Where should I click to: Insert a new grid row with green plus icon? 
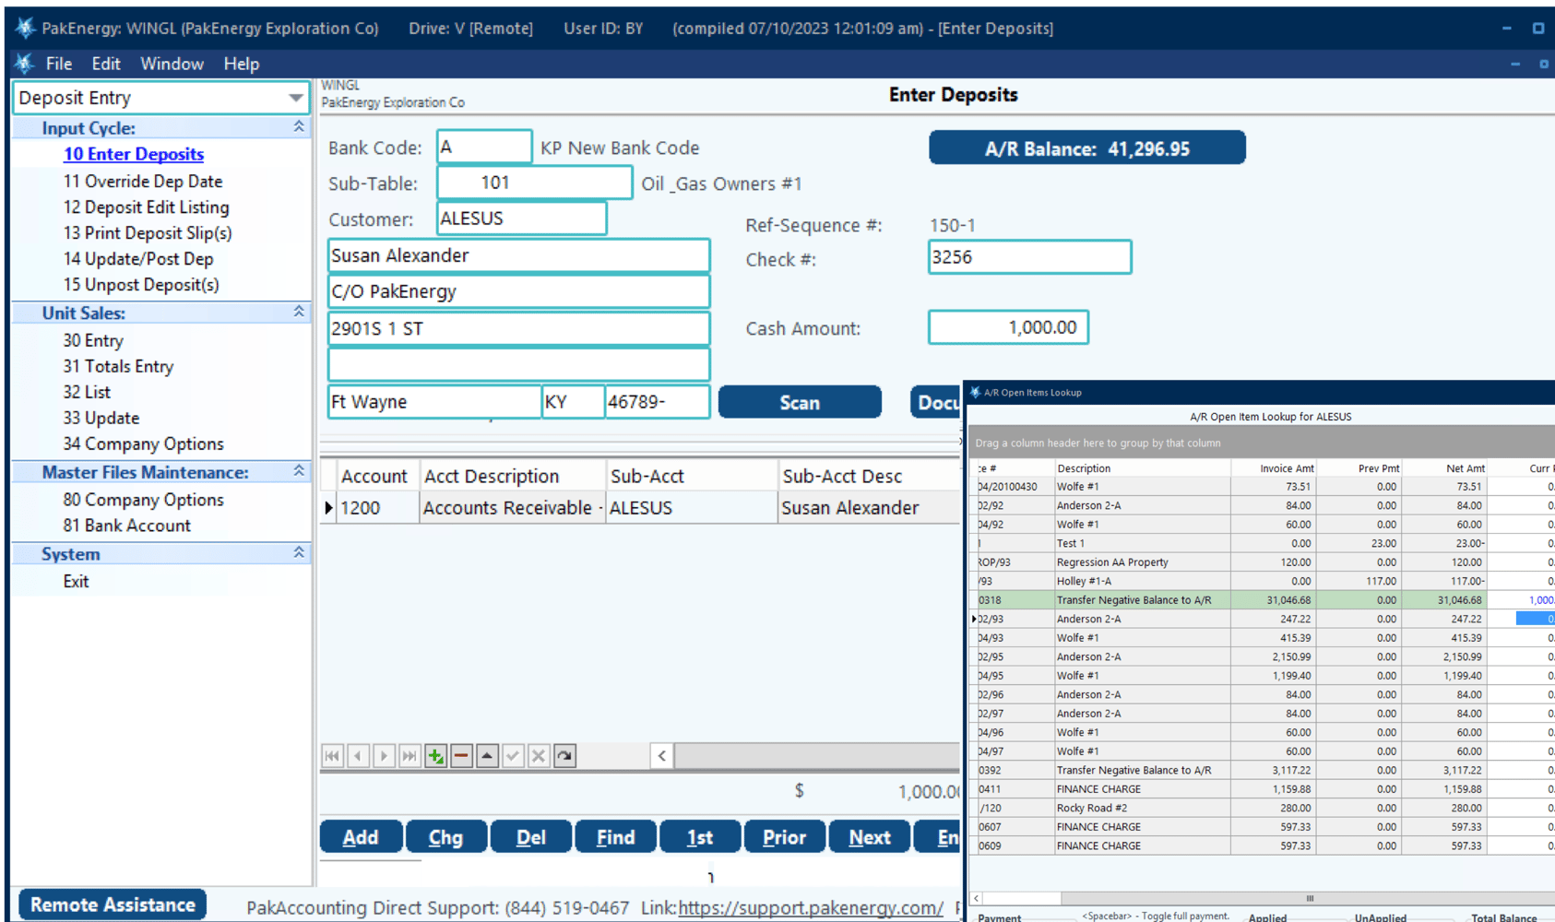(x=434, y=755)
